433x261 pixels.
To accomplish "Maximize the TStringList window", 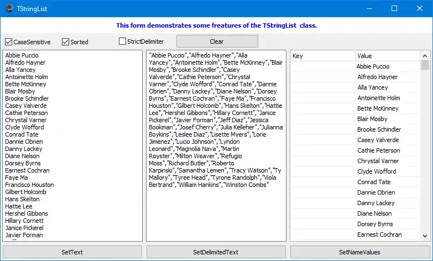I will (394, 8).
